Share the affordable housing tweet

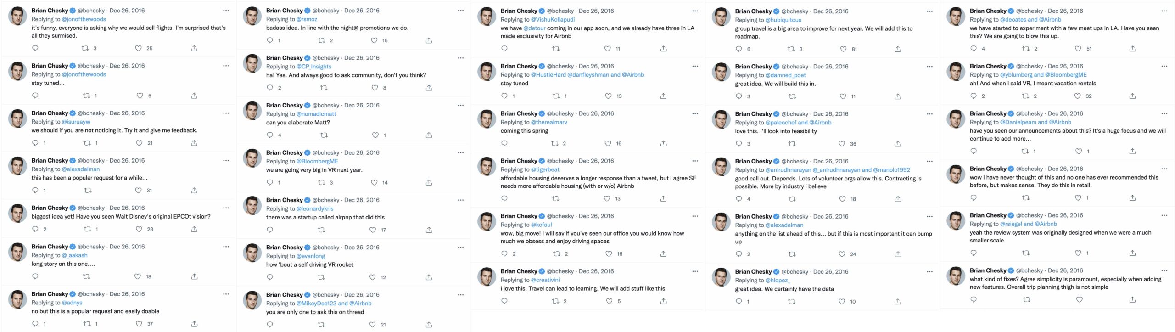coord(663,199)
